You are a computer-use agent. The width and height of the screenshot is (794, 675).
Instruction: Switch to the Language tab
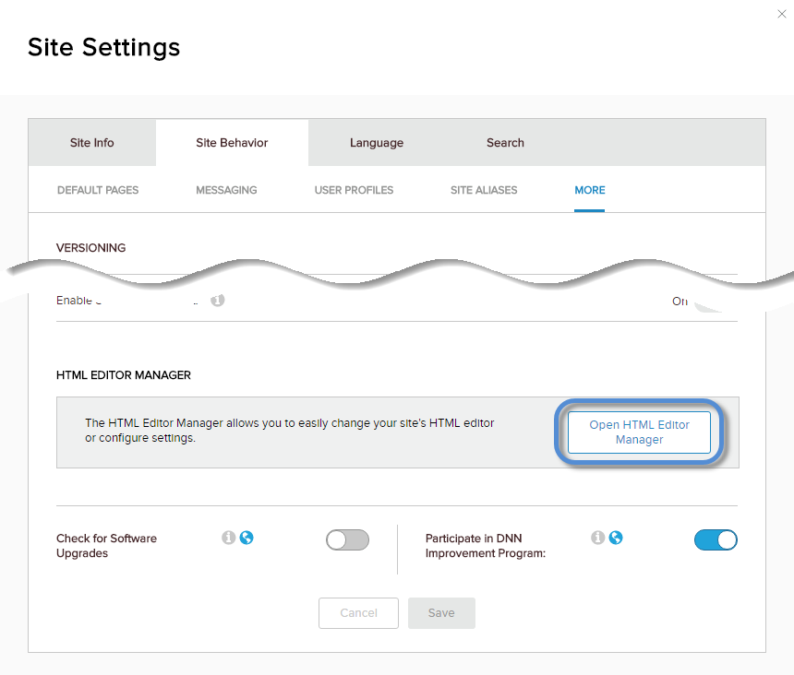377,143
